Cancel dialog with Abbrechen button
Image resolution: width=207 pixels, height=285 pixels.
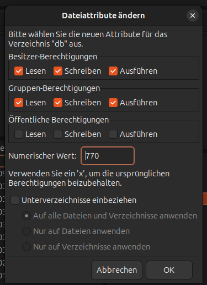point(116,270)
